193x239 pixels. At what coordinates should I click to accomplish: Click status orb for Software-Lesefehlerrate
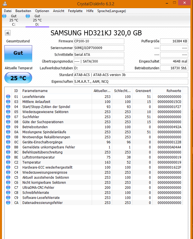[8, 197]
